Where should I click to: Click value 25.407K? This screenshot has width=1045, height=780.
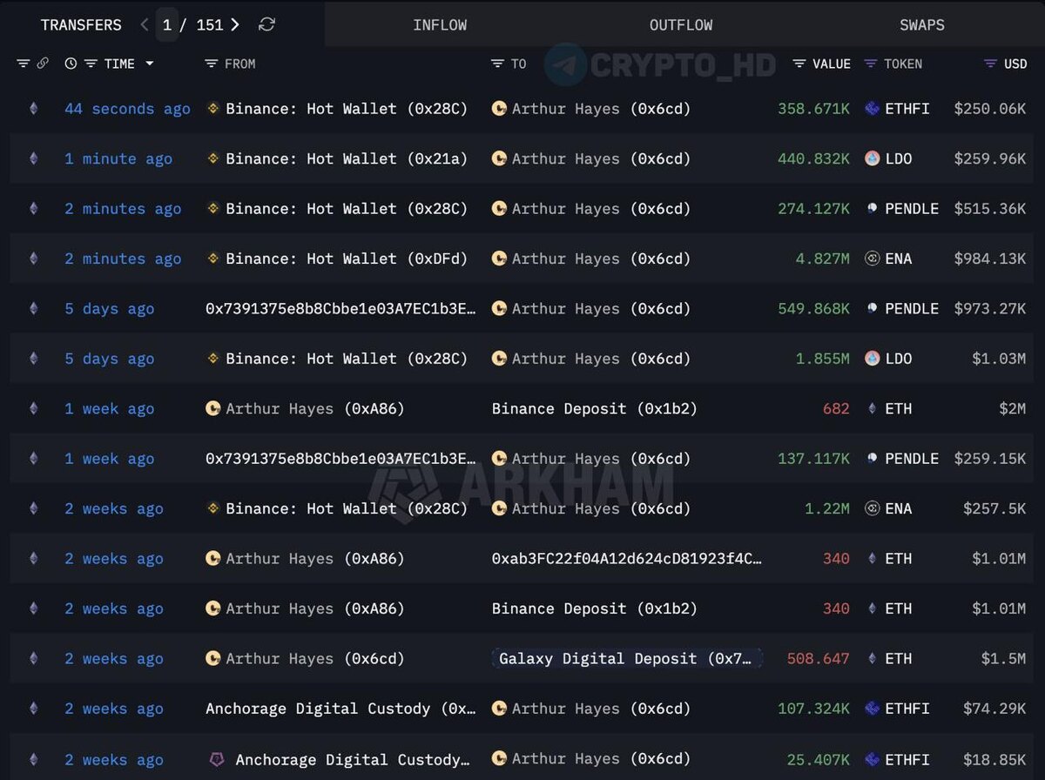[x=818, y=759]
